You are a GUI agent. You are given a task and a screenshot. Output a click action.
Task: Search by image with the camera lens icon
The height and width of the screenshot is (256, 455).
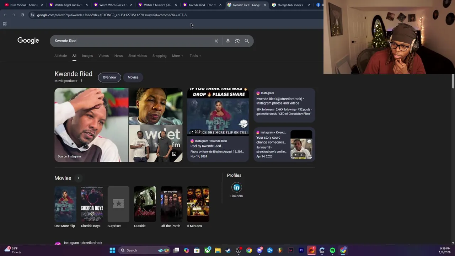tap(237, 41)
